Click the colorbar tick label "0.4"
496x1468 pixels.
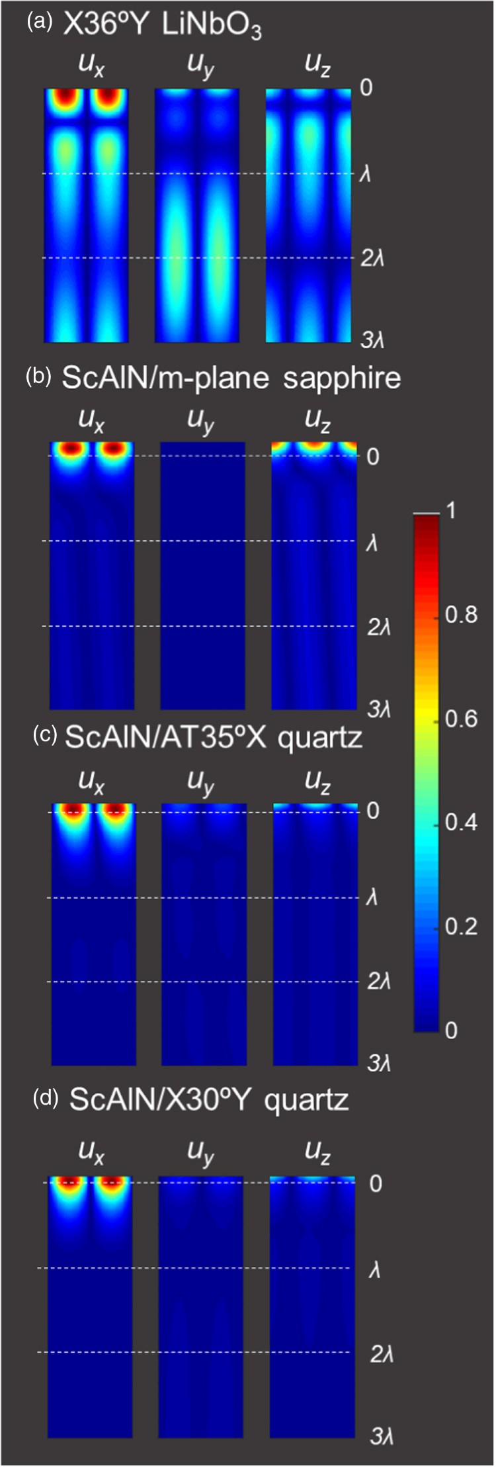461,823
